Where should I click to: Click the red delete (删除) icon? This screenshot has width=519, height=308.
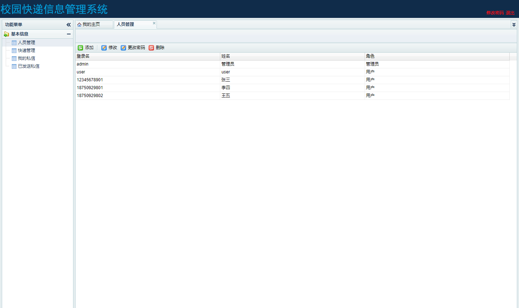point(152,48)
